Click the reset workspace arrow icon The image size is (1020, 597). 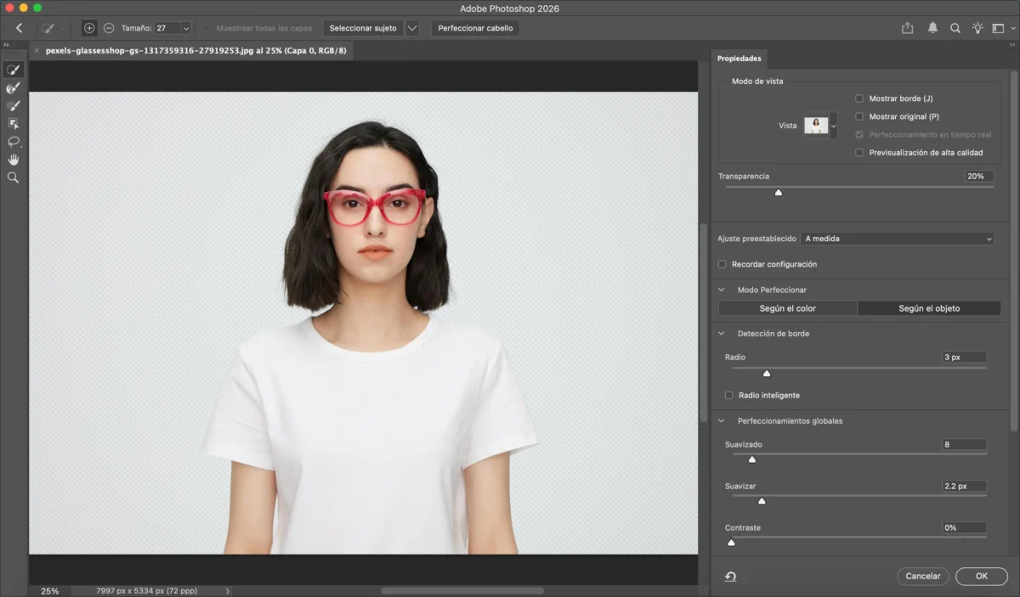[730, 577]
